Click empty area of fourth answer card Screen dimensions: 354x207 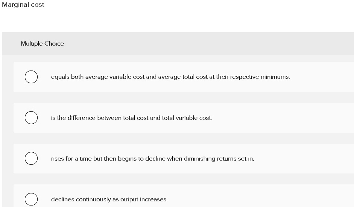(x=260, y=196)
